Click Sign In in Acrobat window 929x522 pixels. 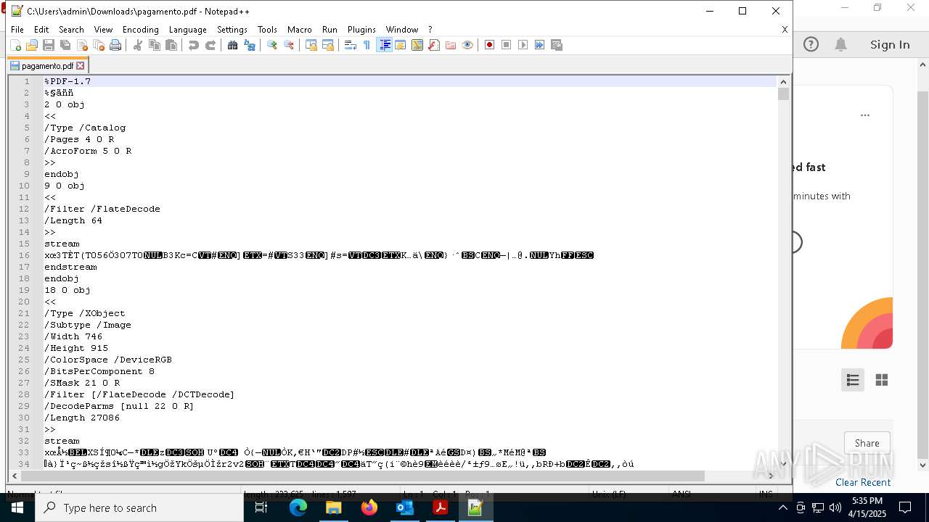[890, 44]
